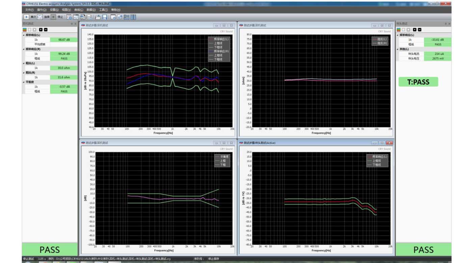Screen dimensions: 472x263
Task: Click the 99.24 dB value for 频率响应(R)
Action: coord(64,54)
